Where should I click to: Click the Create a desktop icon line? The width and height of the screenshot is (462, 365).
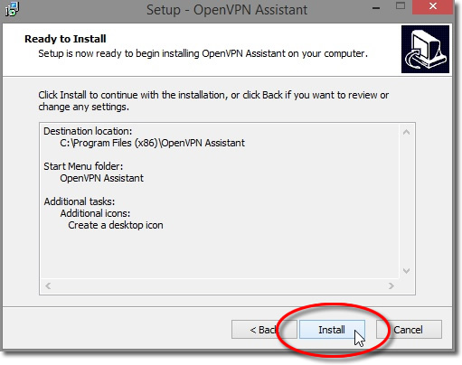click(116, 225)
